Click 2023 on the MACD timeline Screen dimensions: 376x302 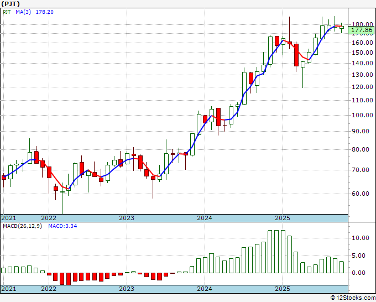pos(127,289)
